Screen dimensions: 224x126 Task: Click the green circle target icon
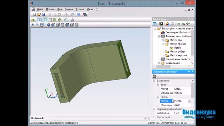(66, 20)
